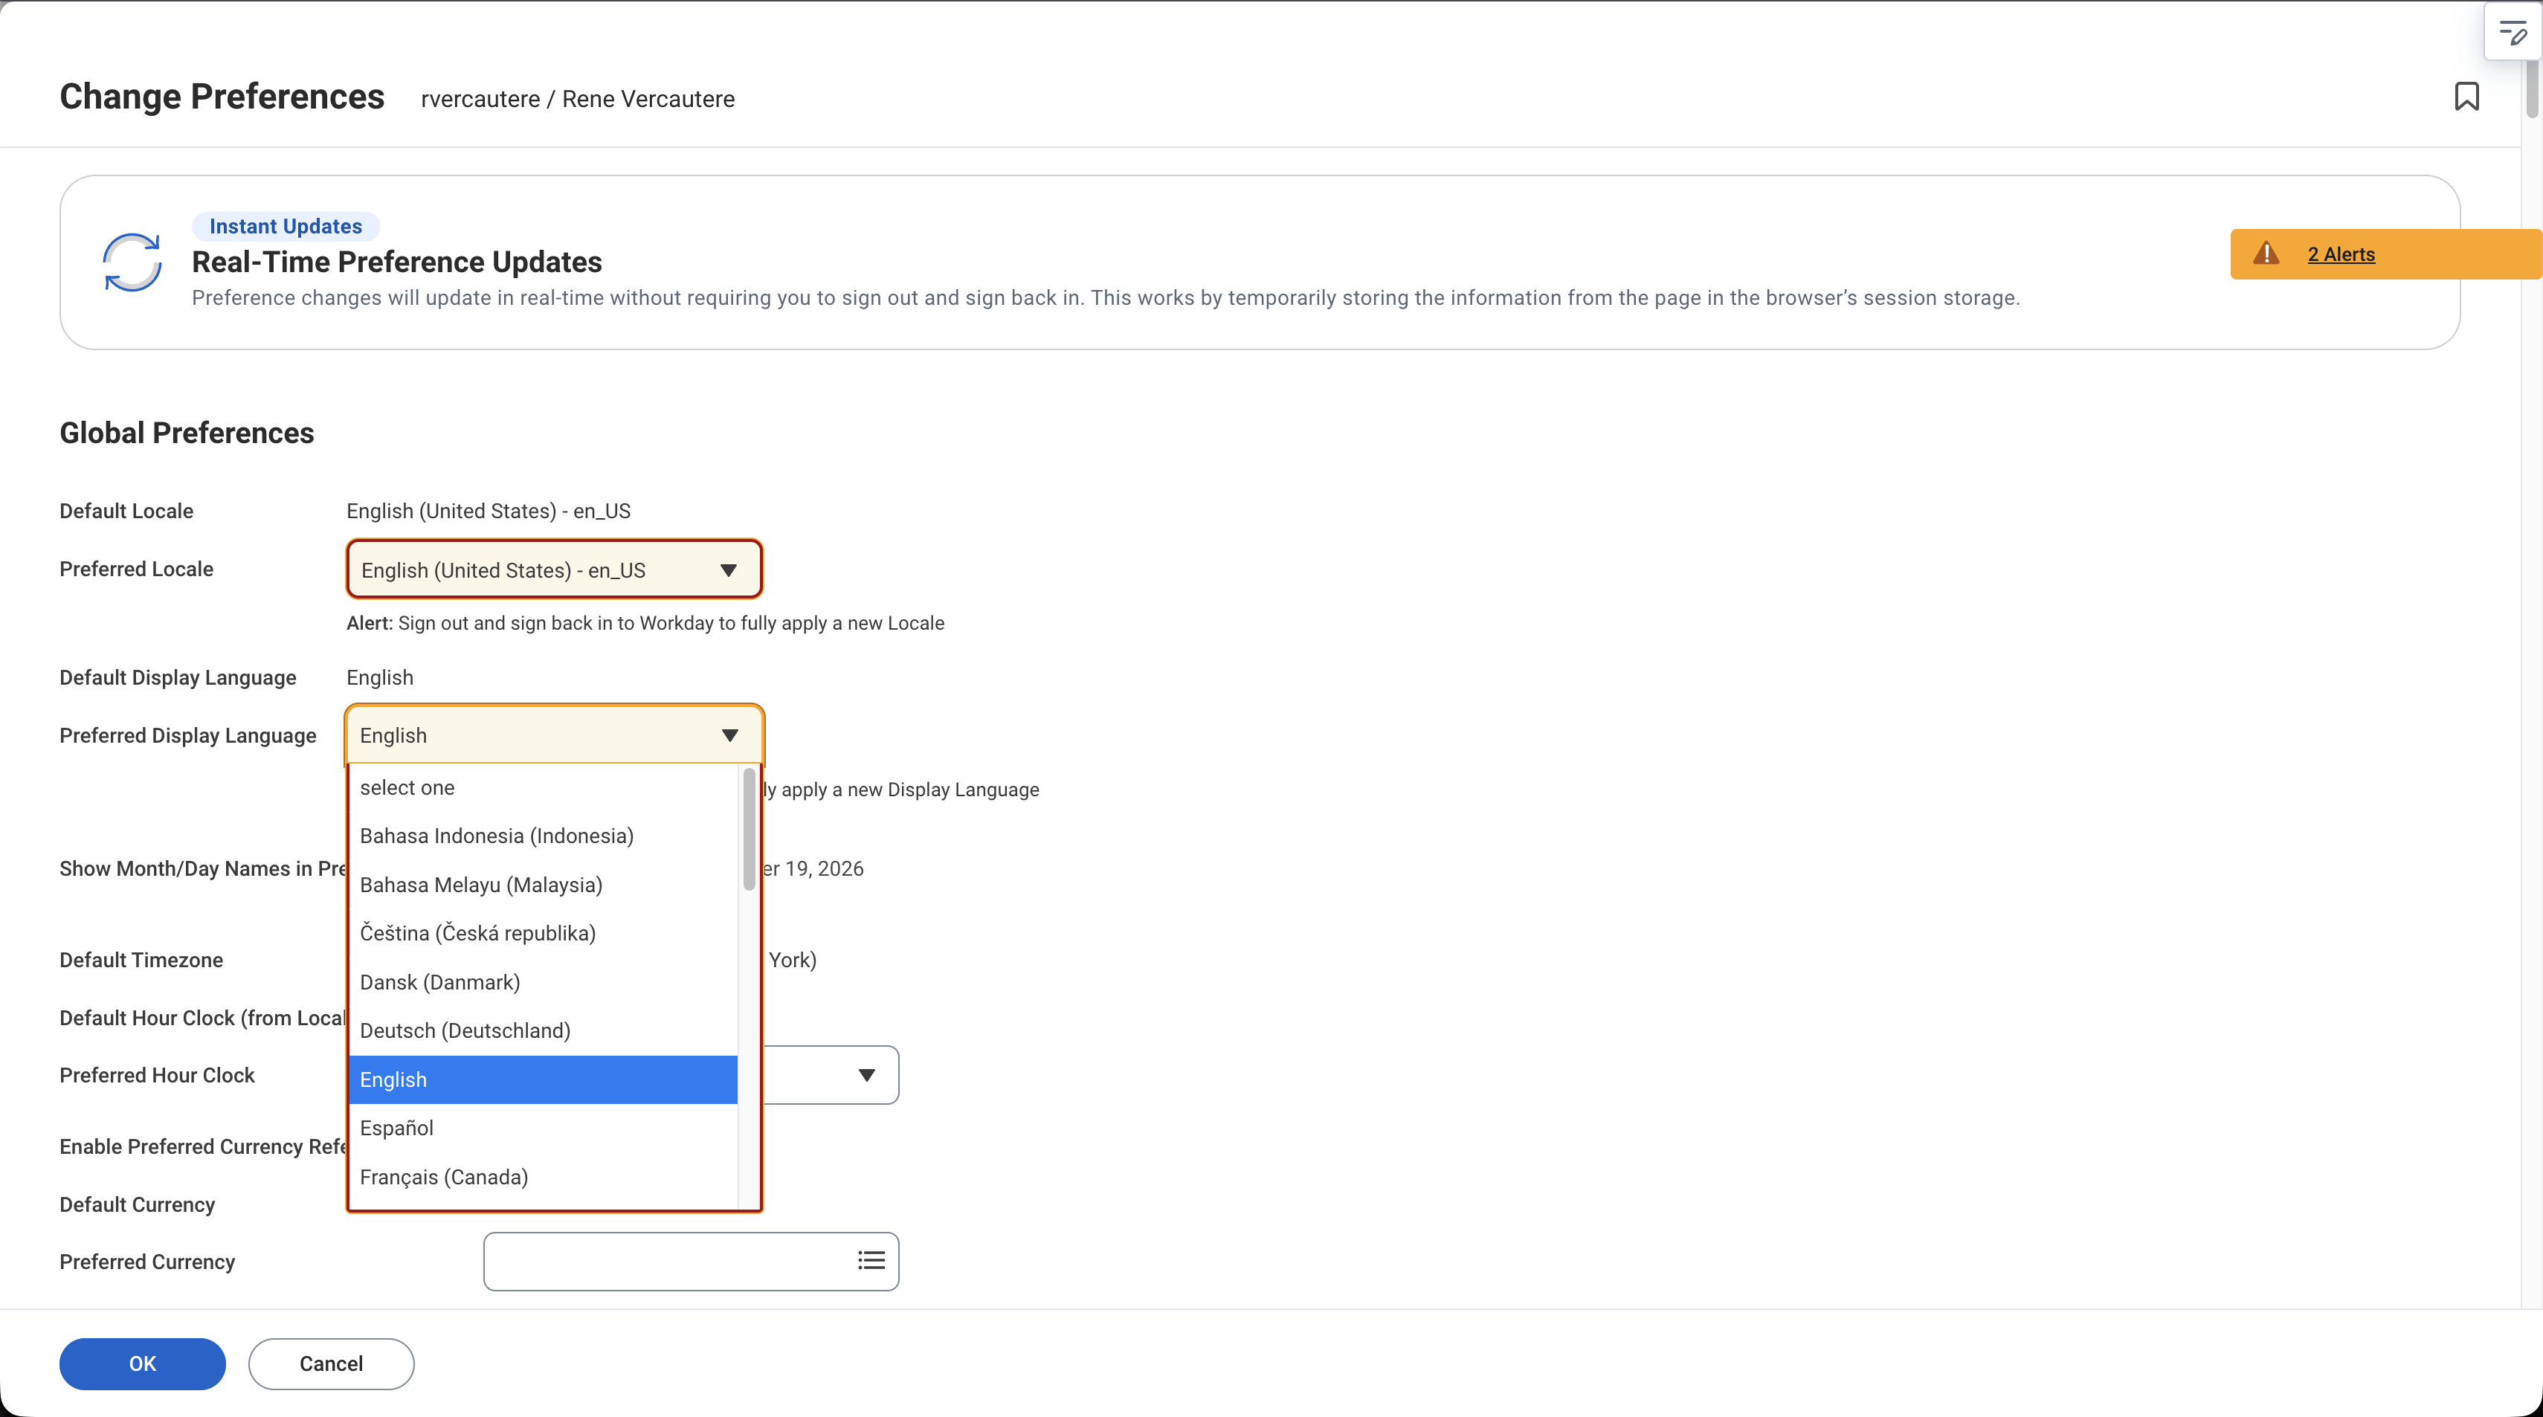Collapse the Preferred Display Language dropdown
Image resolution: width=2543 pixels, height=1417 pixels.
point(554,735)
